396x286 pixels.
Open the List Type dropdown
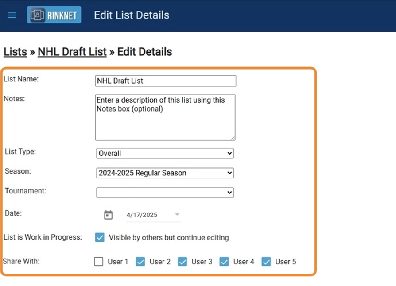tap(165, 153)
